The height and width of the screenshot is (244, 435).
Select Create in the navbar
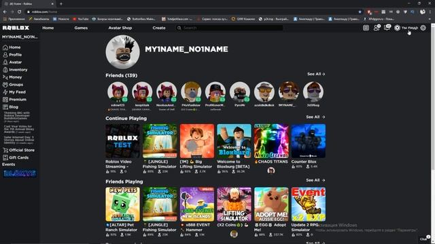coord(159,28)
